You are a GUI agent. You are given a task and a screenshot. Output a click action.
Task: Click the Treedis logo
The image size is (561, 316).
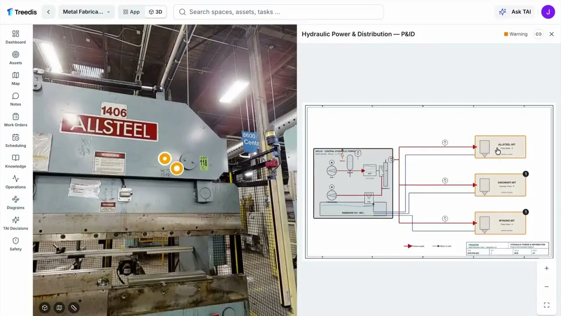(22, 12)
